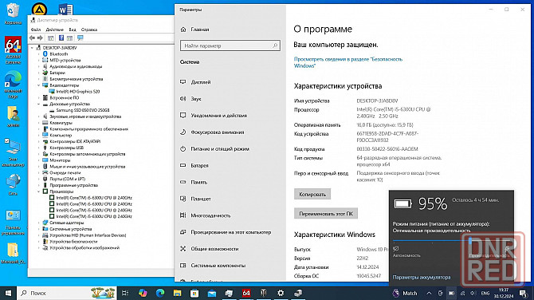Click tray volume speaker icon
Screen dimensions: 534x300
[x=473, y=293]
